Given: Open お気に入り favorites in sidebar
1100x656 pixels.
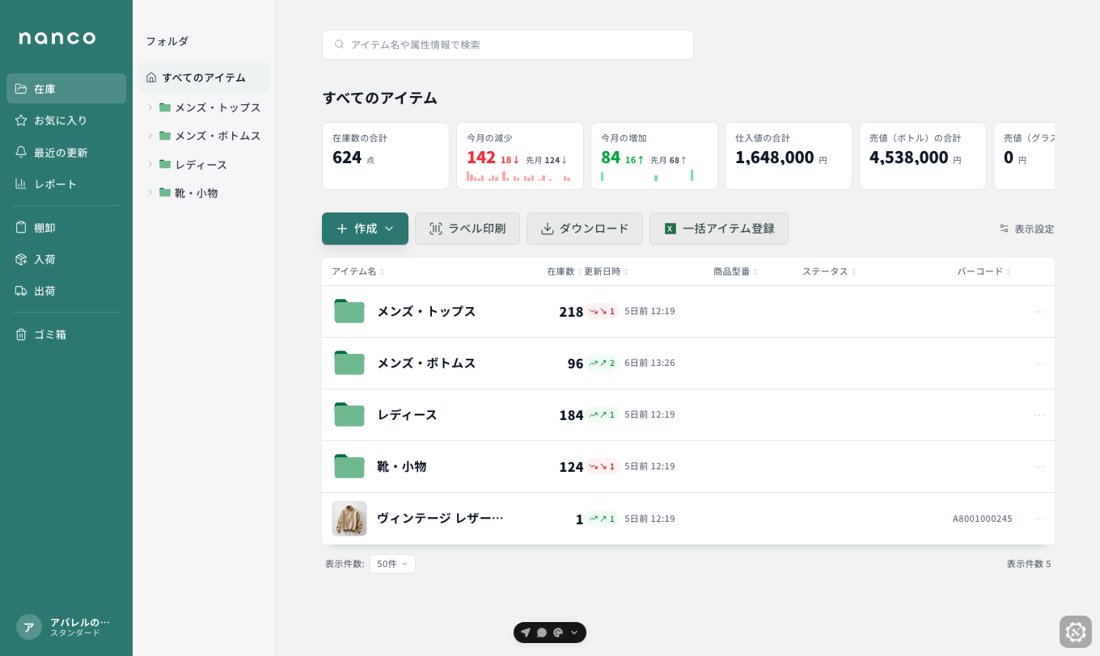Looking at the screenshot, I should point(66,120).
